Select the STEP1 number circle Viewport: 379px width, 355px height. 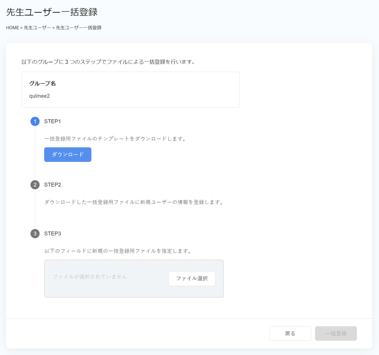tap(35, 122)
